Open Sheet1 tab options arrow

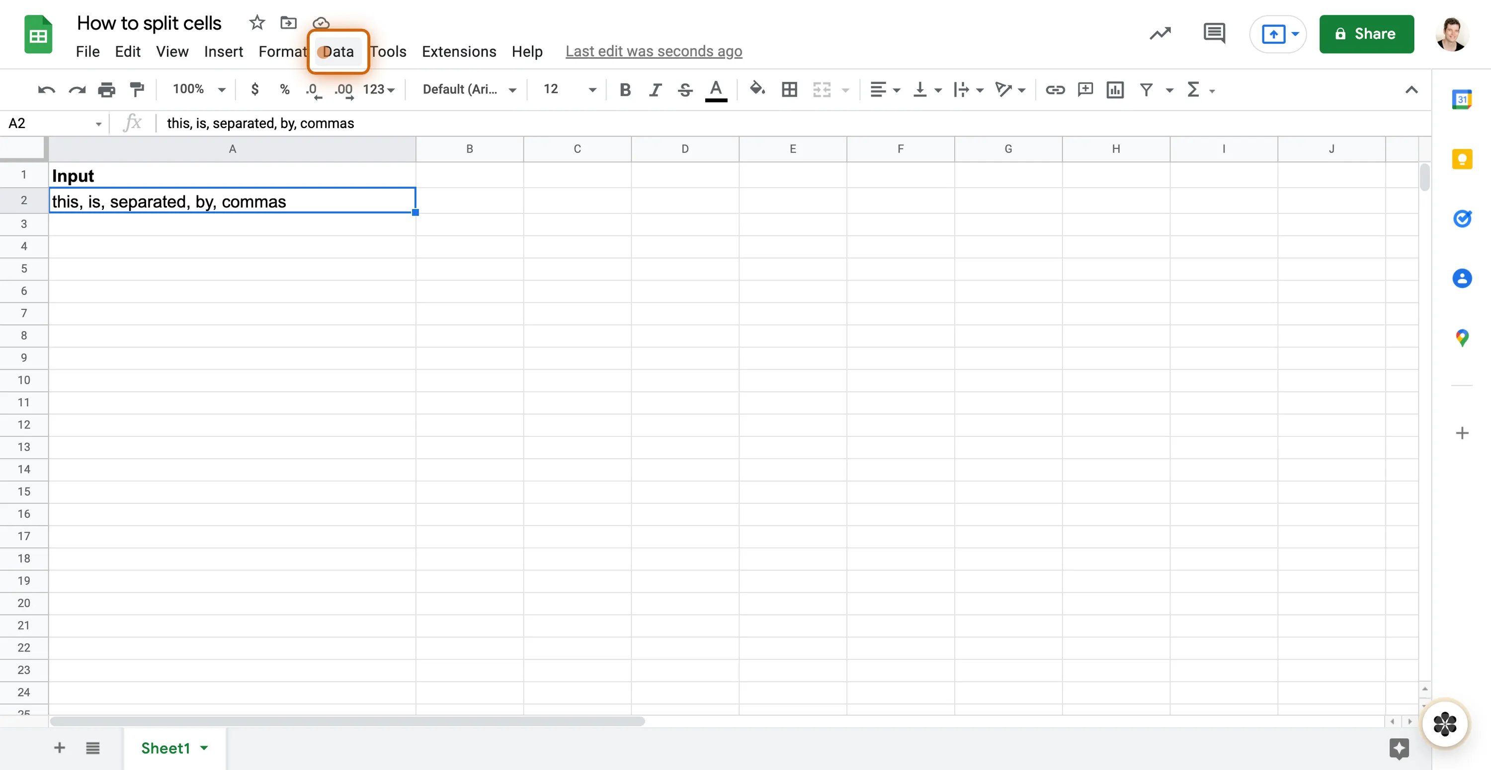pyautogui.click(x=204, y=748)
